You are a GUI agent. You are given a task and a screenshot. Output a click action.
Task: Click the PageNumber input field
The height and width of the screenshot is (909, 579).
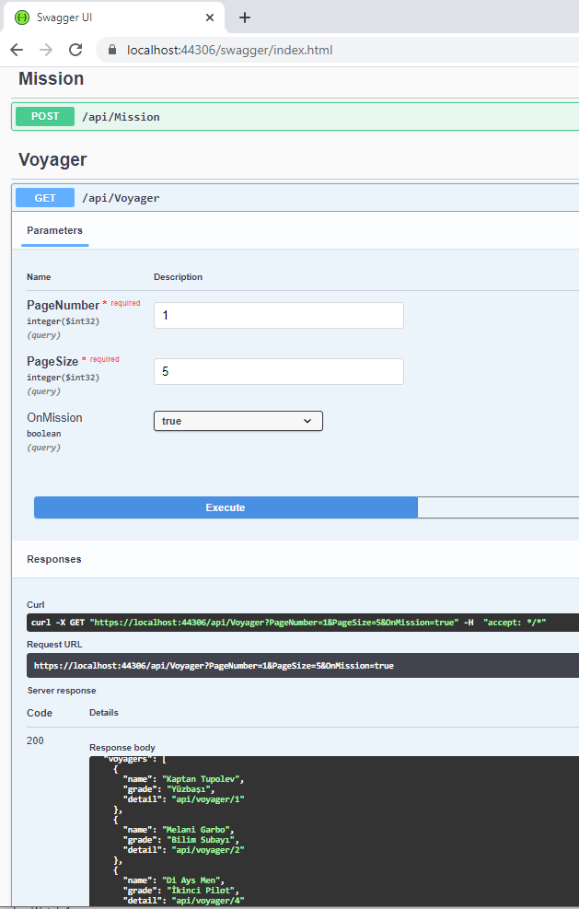click(x=278, y=315)
